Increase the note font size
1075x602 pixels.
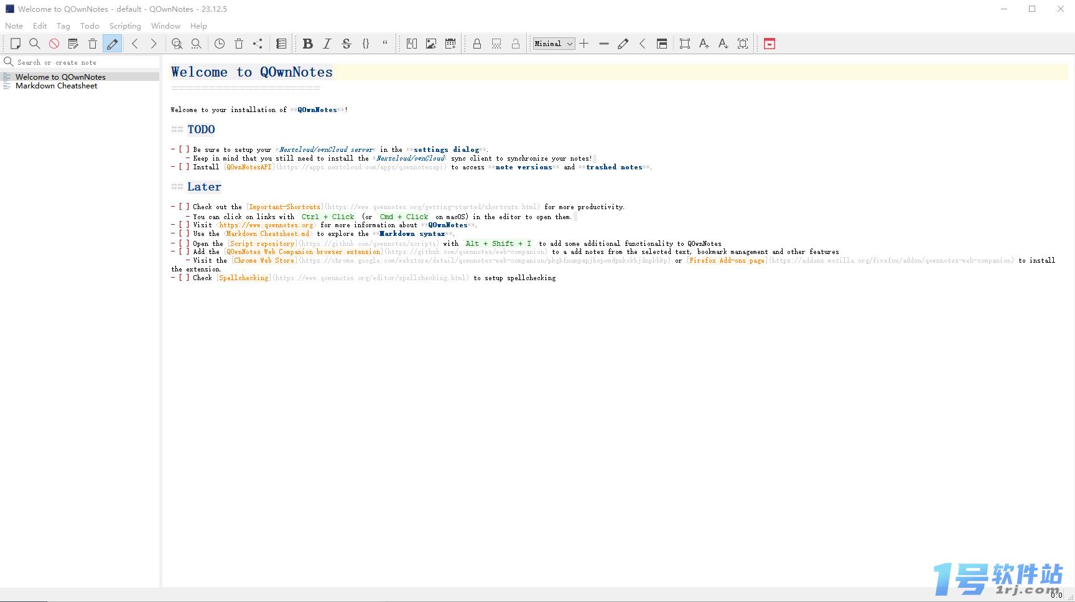coord(704,44)
